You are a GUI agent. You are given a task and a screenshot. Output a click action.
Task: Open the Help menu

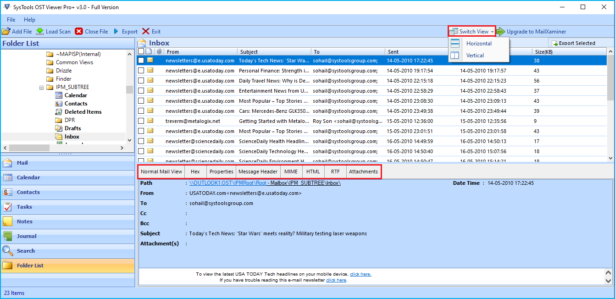pyautogui.click(x=29, y=20)
